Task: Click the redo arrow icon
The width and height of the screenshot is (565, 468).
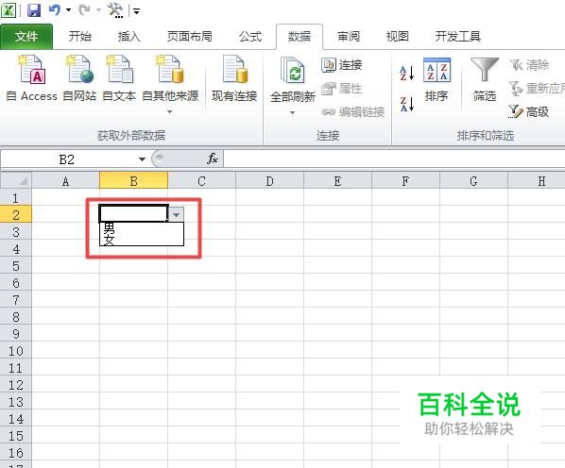Action: coord(84,9)
